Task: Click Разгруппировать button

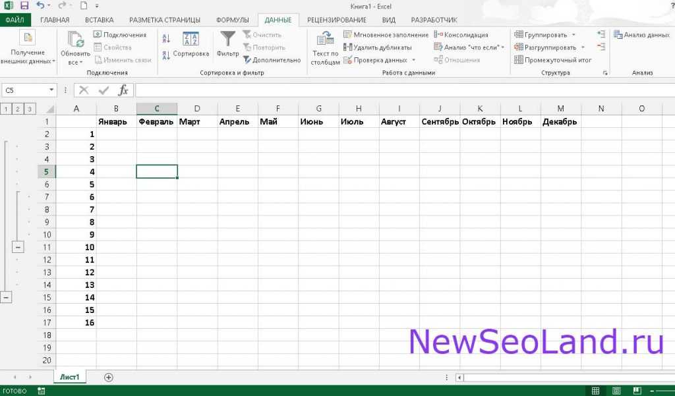Action: tap(545, 47)
